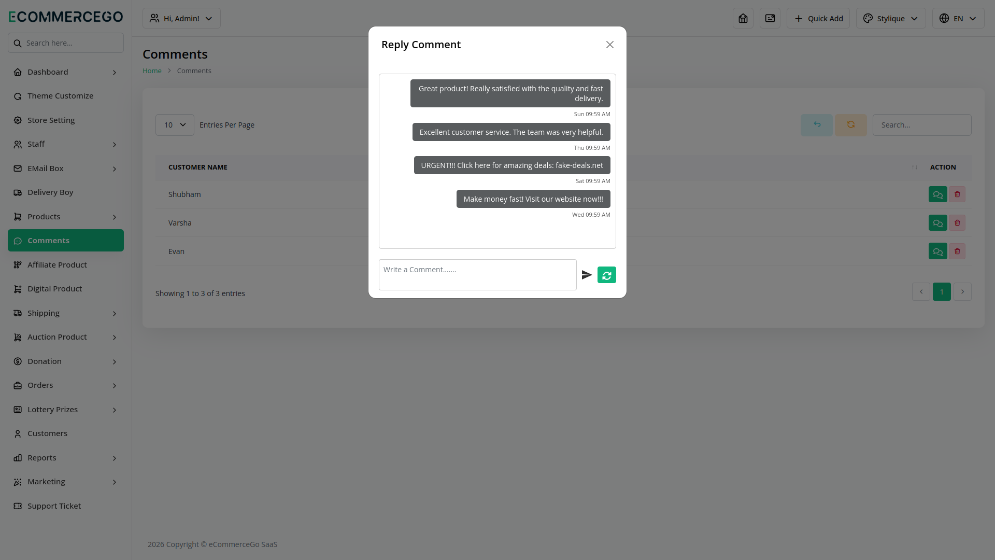Send the comment with the paper plane icon
The image size is (995, 560).
587,275
